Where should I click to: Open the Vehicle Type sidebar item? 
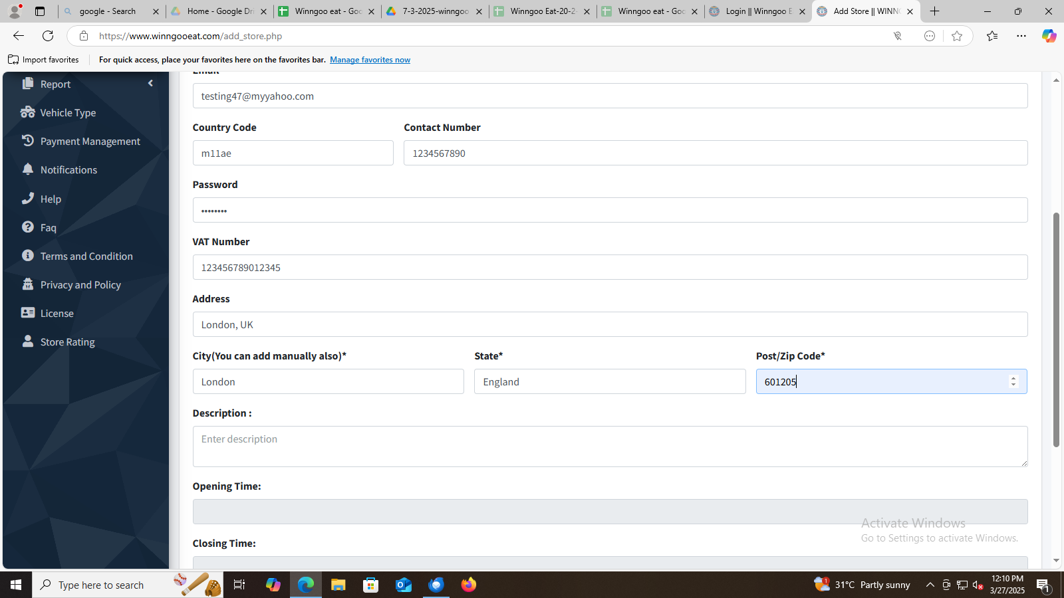tap(68, 113)
